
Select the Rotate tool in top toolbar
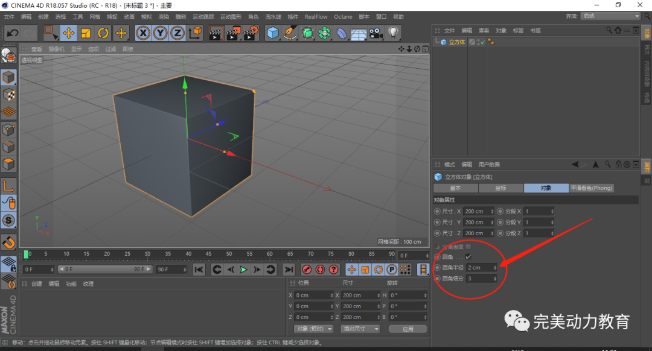[103, 33]
